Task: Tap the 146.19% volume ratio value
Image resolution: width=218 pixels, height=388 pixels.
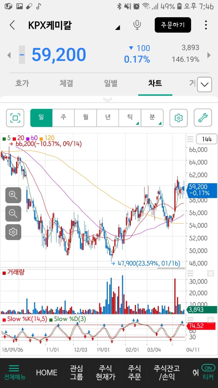Action: point(186,59)
